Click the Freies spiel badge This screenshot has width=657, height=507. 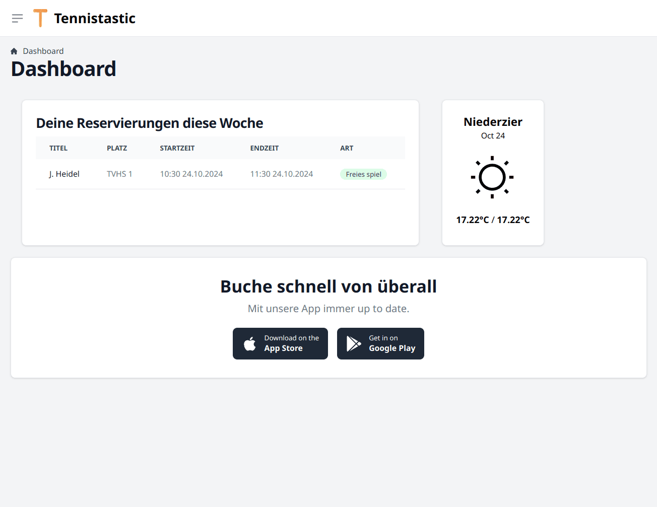pyautogui.click(x=363, y=174)
